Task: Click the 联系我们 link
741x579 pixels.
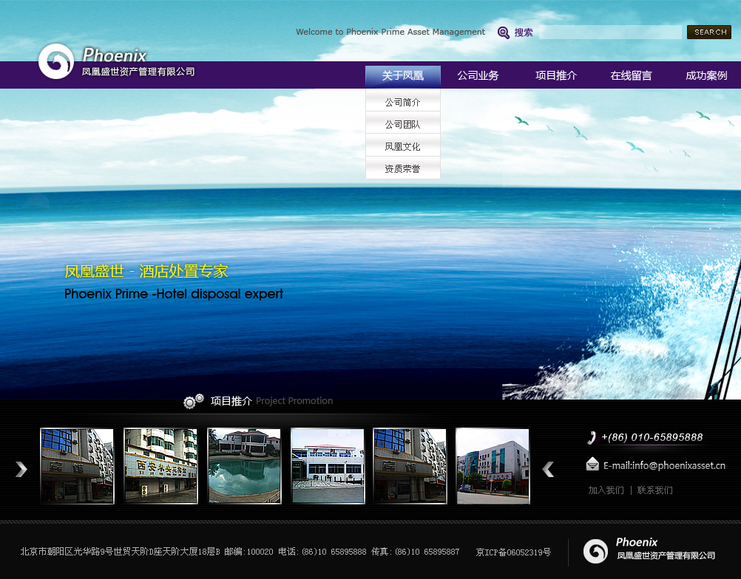Action: (654, 490)
